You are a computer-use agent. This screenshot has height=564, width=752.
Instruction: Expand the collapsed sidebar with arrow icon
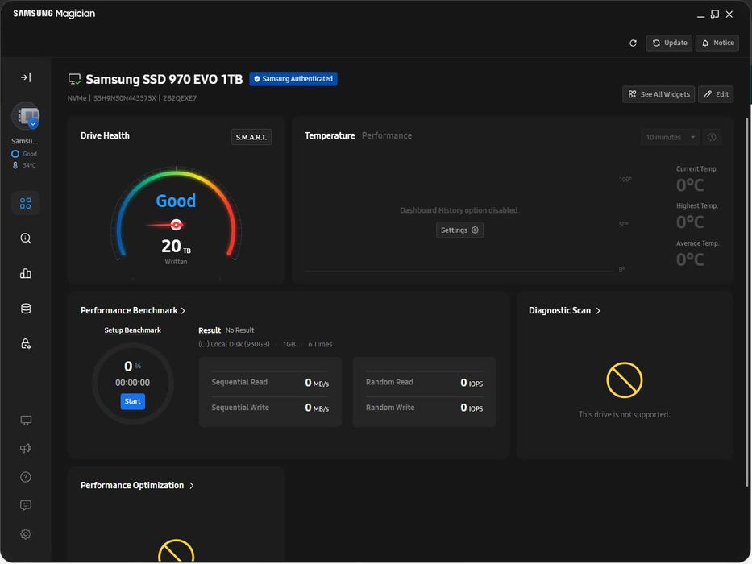26,77
